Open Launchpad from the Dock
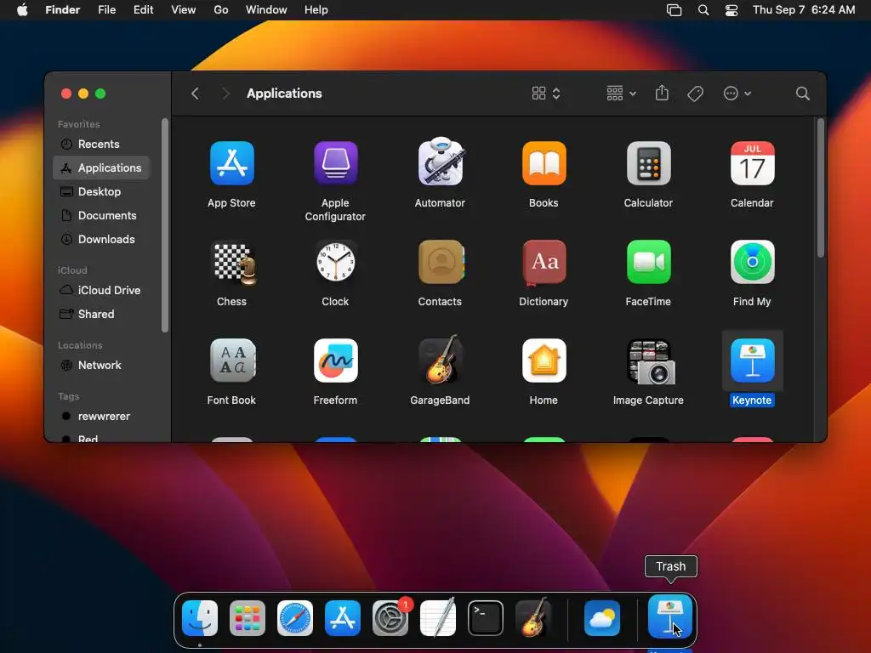 tap(248, 618)
